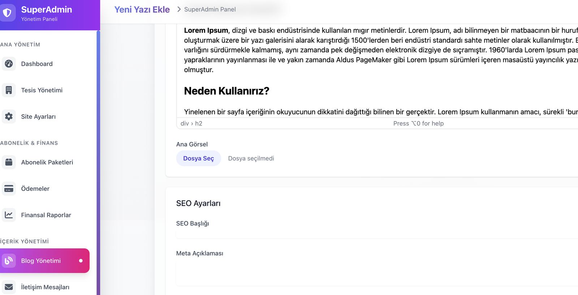Viewport: 578px width, 295px height.
Task: Focus the SEO Başlığı input field
Action: 376,234
